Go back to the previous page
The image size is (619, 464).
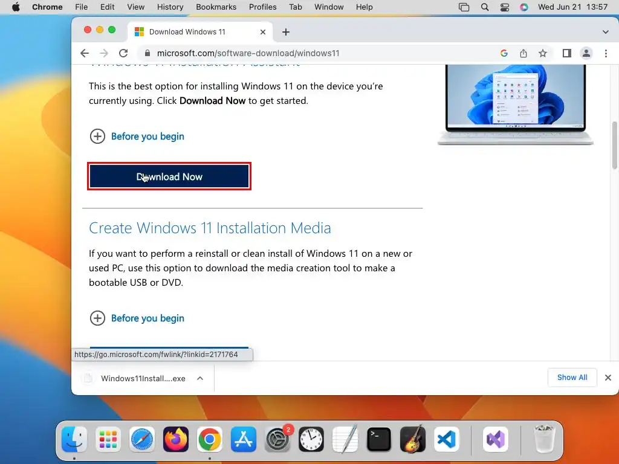click(x=85, y=53)
